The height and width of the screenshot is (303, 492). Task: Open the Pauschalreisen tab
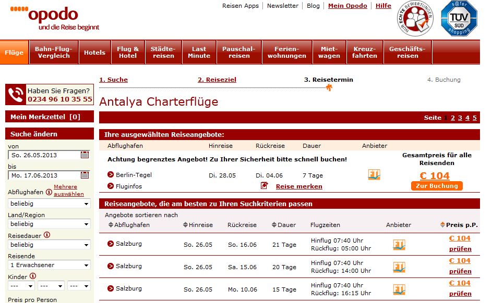click(239, 52)
